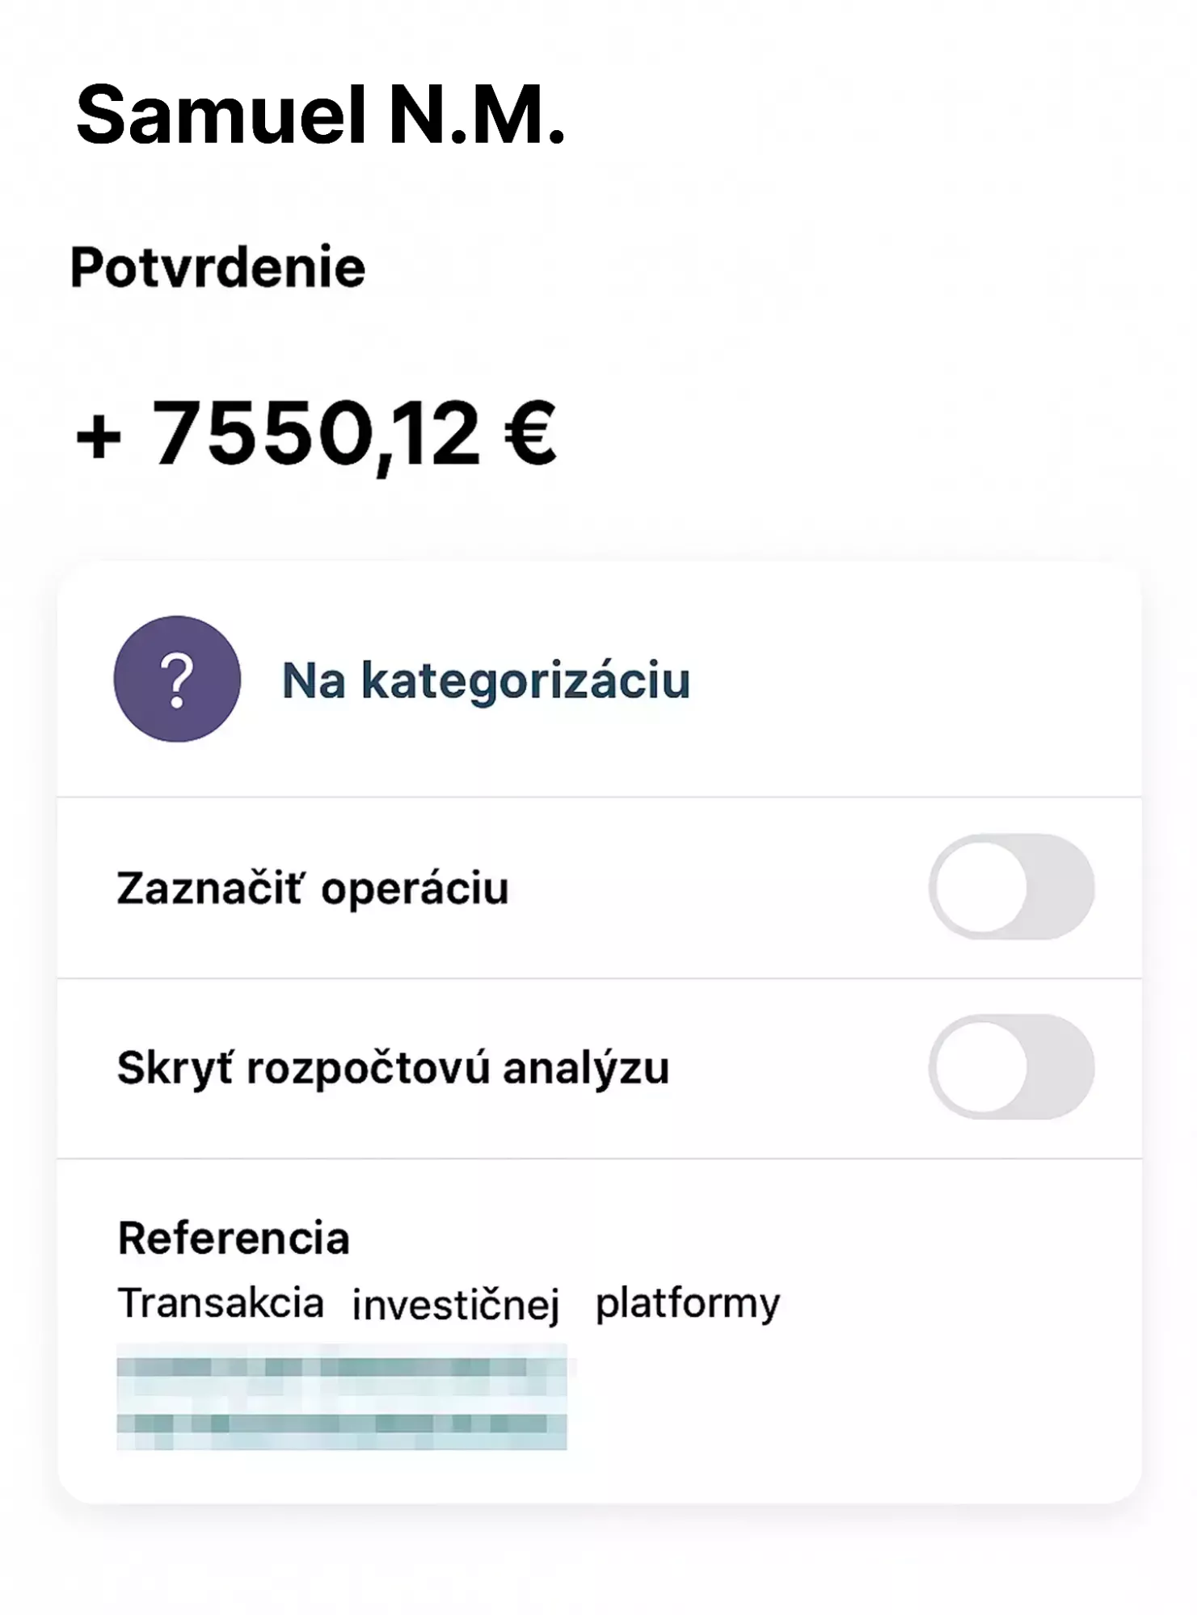Click the word "platformy" in the reference
Screen dimensions: 1197x1615
coord(688,1303)
